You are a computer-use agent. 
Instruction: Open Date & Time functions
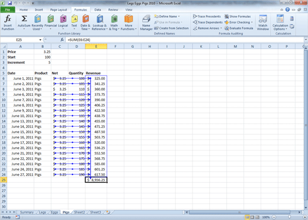[x=85, y=22]
